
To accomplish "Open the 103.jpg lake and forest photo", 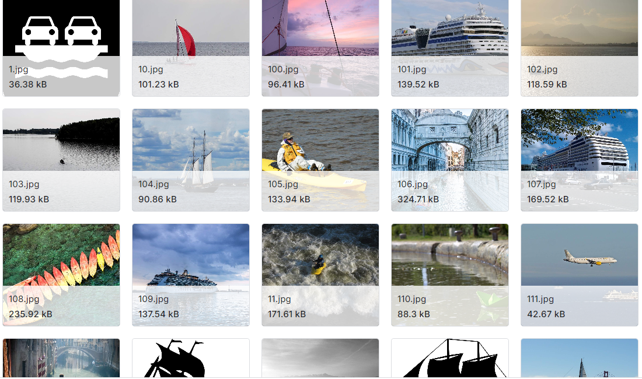I will point(61,160).
